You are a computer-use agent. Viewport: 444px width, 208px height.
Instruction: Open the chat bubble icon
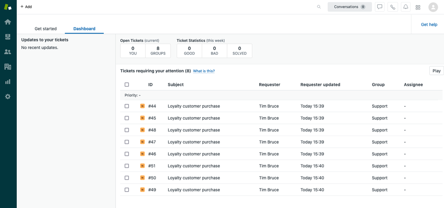(x=380, y=7)
